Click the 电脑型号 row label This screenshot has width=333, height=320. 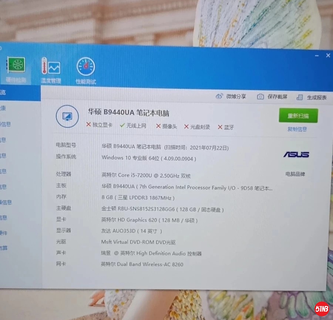click(66, 145)
